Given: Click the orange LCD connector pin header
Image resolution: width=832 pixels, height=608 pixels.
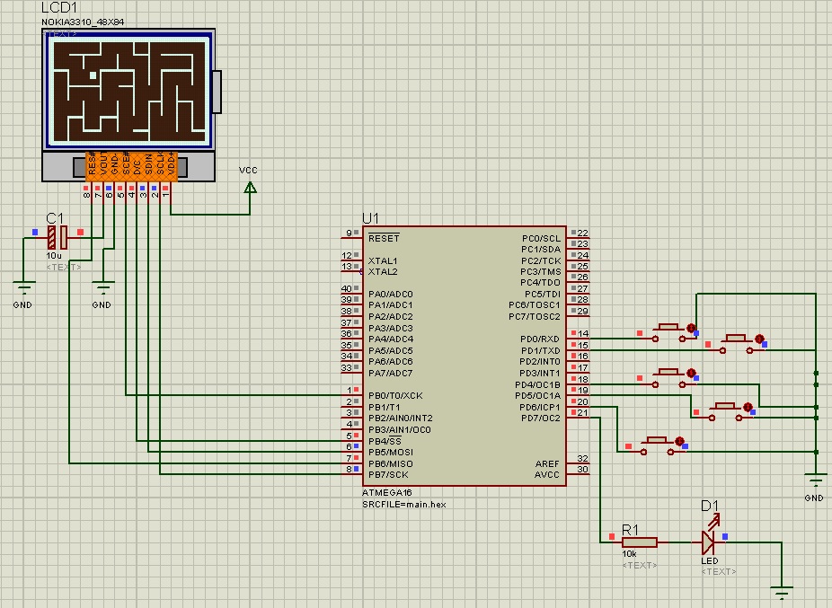Looking at the screenshot, I should [131, 166].
